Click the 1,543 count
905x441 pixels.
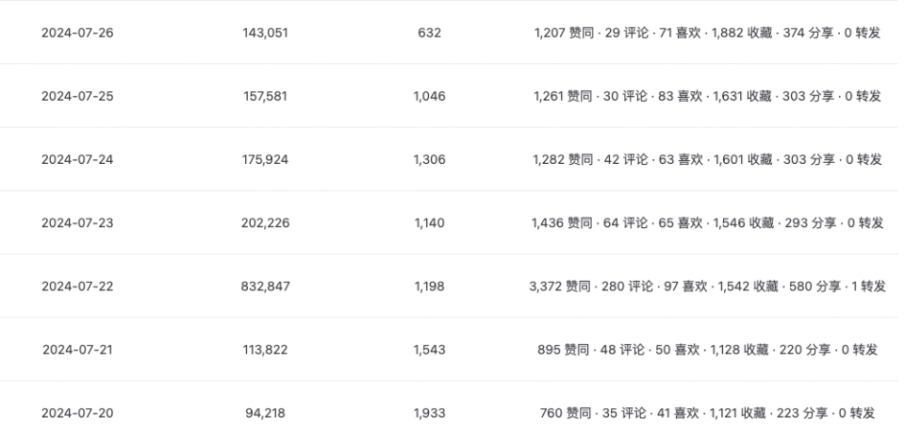tap(429, 350)
